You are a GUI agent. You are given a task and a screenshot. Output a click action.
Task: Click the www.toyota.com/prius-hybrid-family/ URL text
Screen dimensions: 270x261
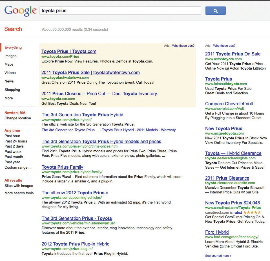[x=72, y=172]
